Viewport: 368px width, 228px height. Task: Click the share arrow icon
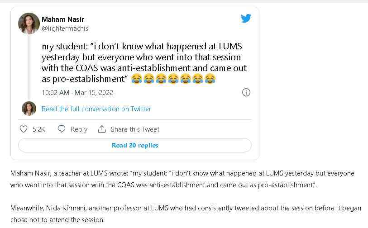pos(102,129)
